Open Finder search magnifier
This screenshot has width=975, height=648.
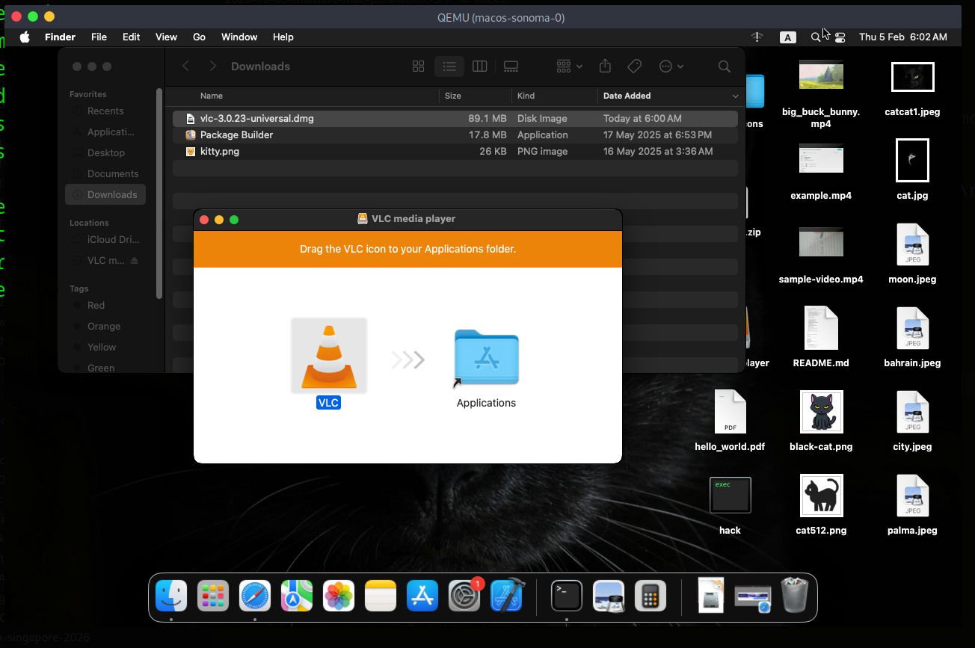pyautogui.click(x=724, y=67)
